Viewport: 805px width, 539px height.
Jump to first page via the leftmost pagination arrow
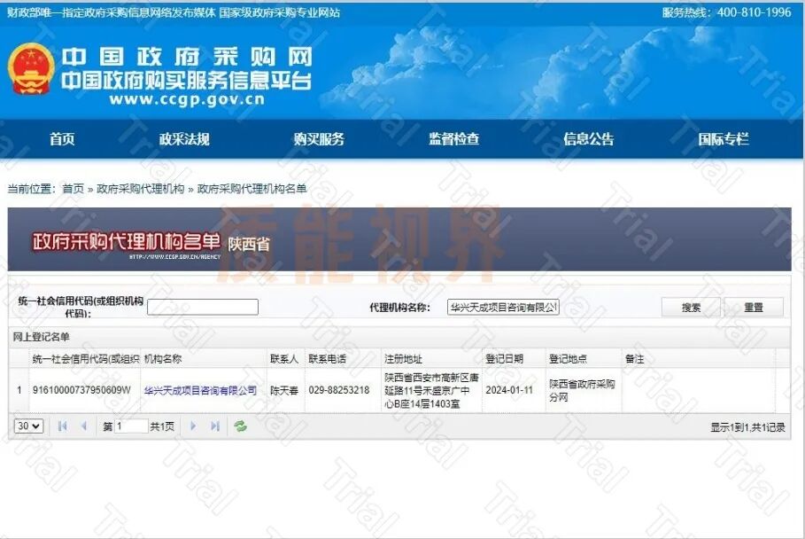[62, 426]
